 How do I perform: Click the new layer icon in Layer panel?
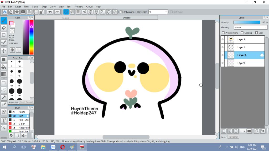point(224,131)
